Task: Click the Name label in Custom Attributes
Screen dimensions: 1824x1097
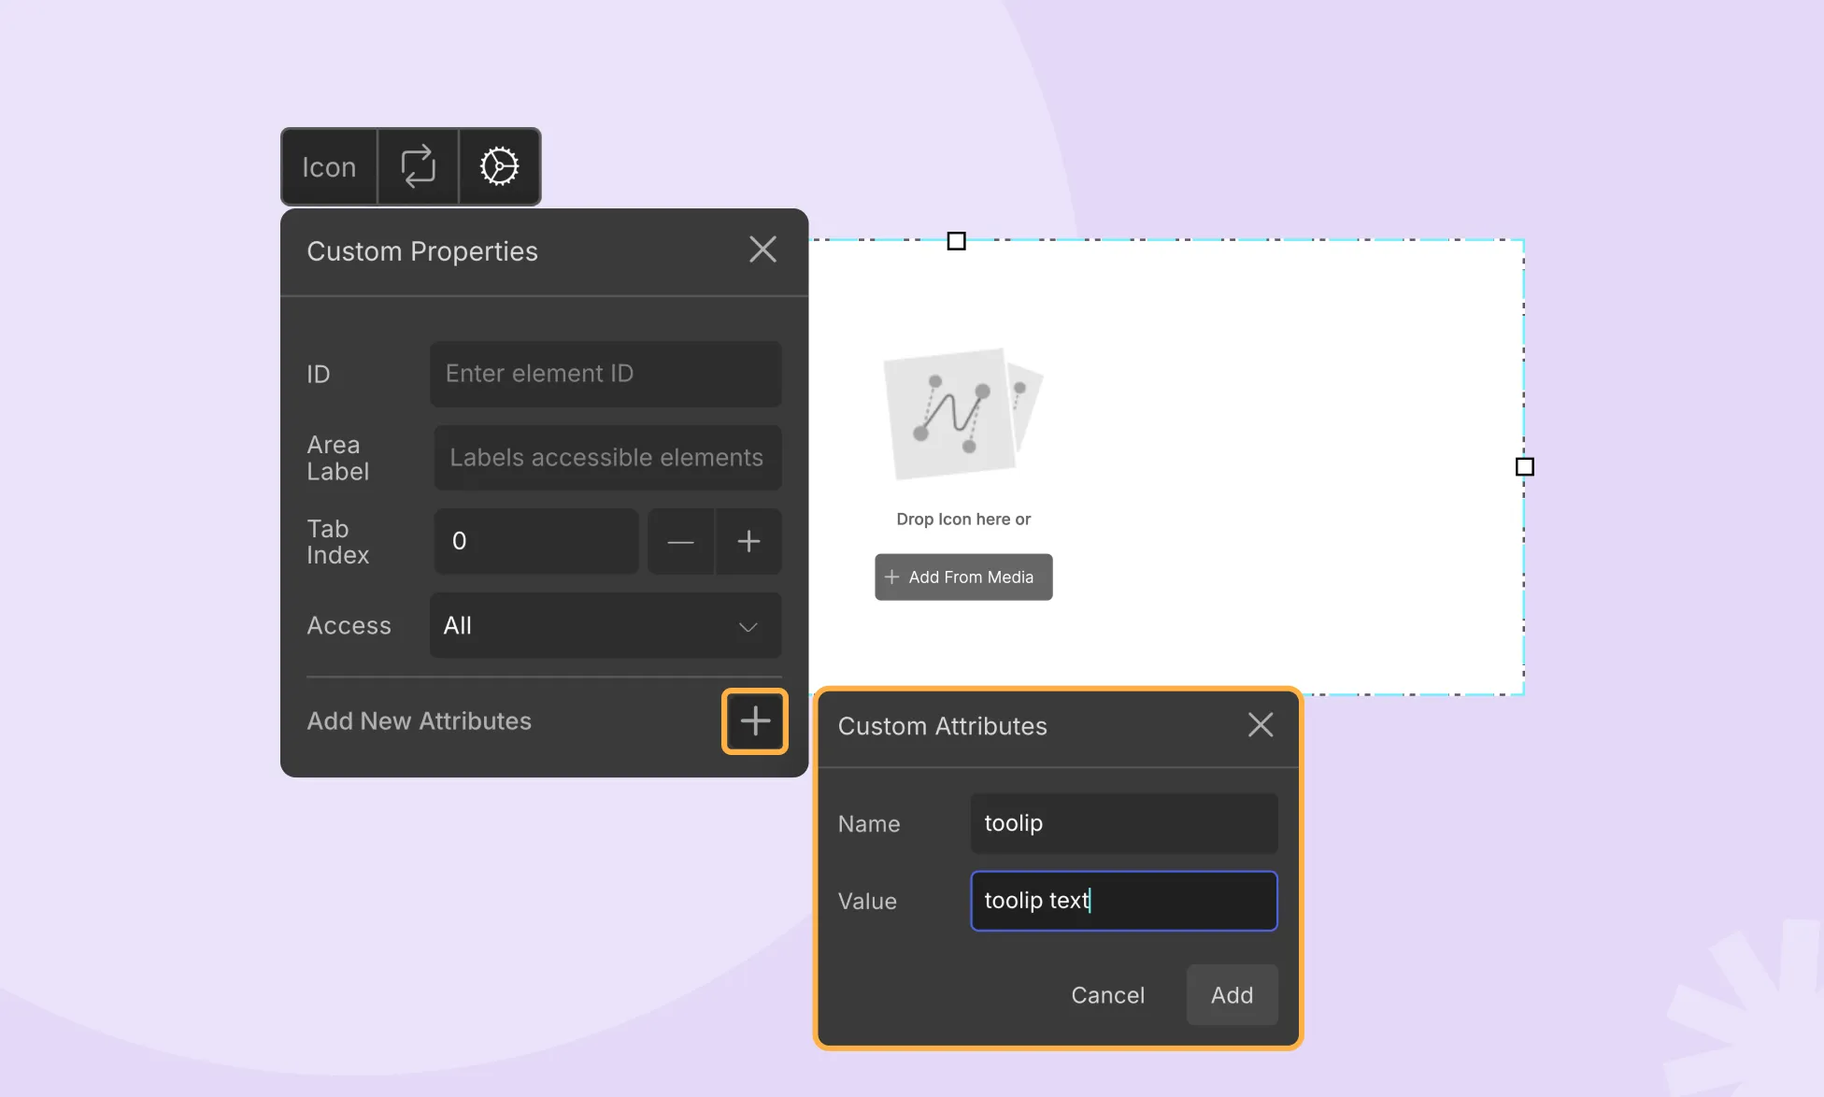Action: point(869,823)
